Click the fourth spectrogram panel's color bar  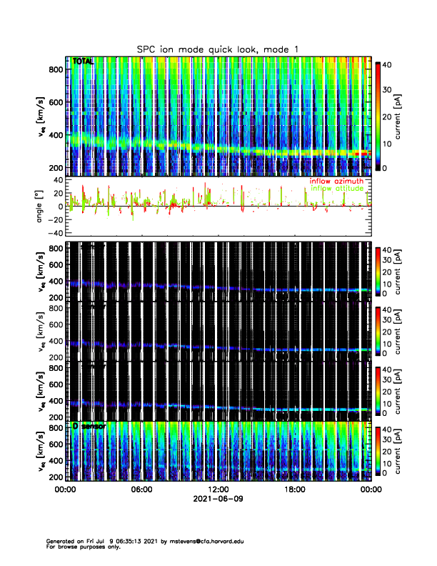tap(377, 391)
